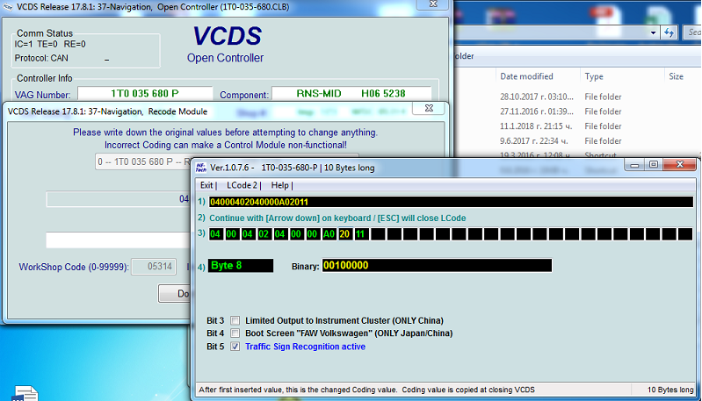The width and height of the screenshot is (702, 401).
Task: Open the Help menu in LCode
Action: [280, 185]
